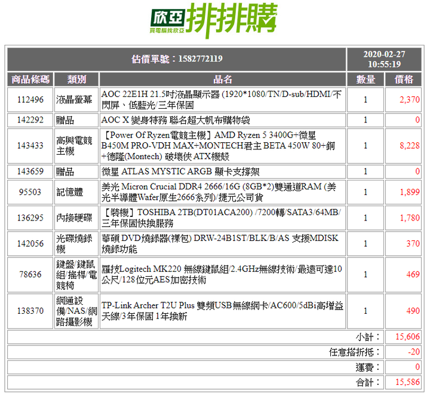Click the 鍵盤/鍵鼠組/搖桿/電競椅 category cell
The height and width of the screenshot is (395, 430).
point(76,274)
